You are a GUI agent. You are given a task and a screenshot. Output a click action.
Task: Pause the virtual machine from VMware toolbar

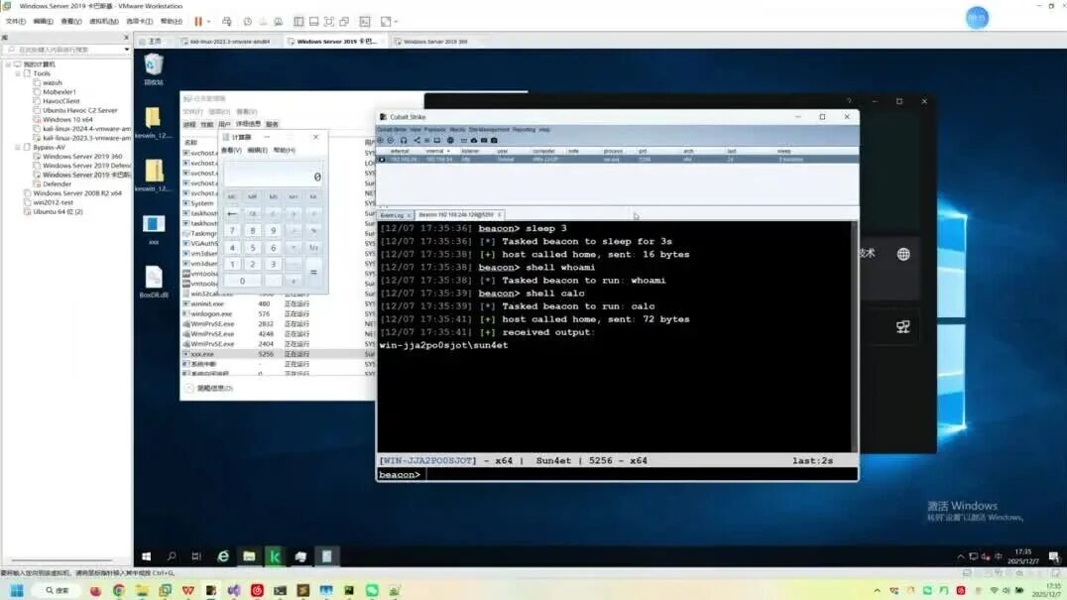pos(198,22)
